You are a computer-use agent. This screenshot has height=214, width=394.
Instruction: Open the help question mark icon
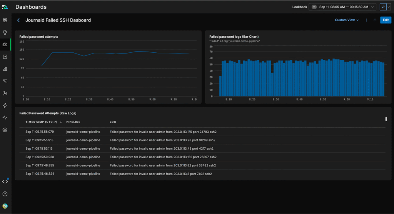coord(5,194)
